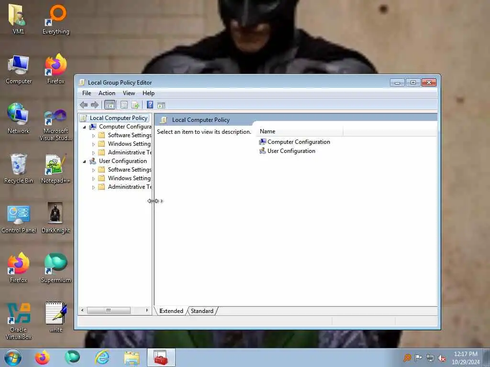
Task: Click the Back arrow in toolbar
Action: click(83, 105)
